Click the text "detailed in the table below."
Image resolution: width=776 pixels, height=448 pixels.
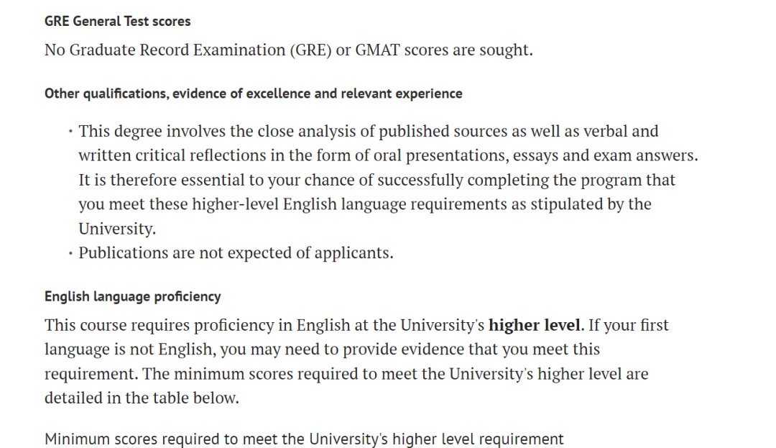(x=142, y=398)
